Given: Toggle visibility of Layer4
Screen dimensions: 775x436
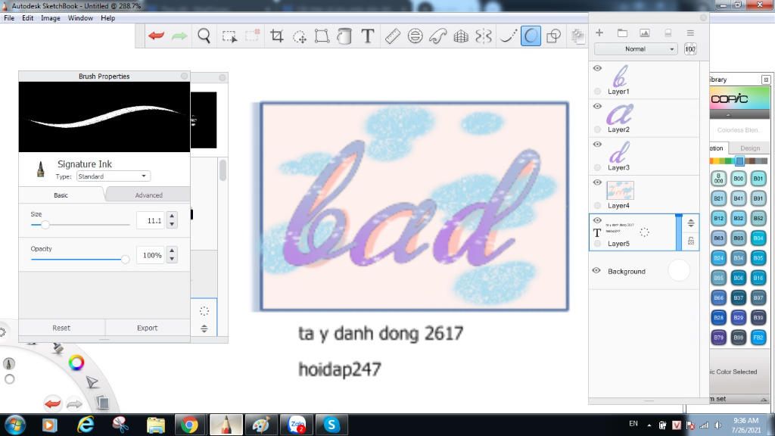Looking at the screenshot, I should (597, 182).
